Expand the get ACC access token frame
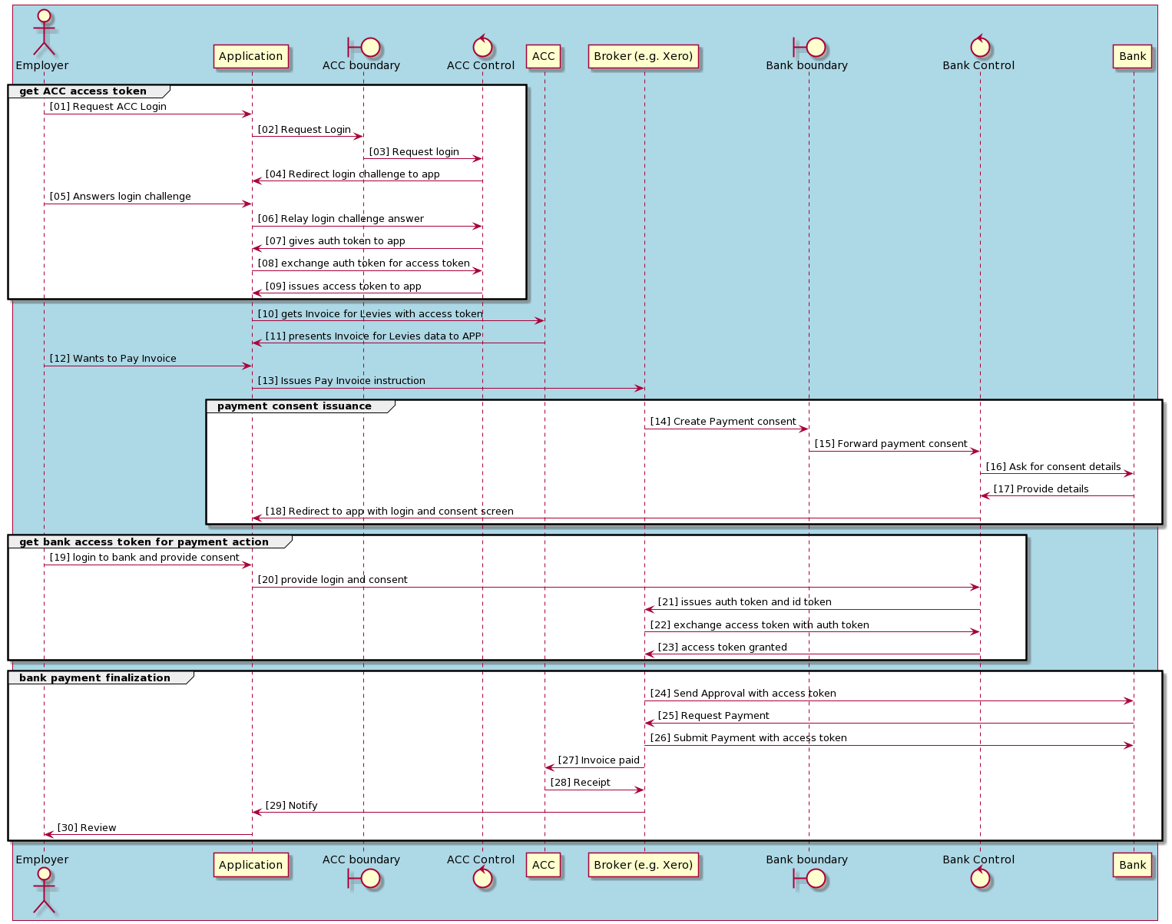The image size is (1172, 924). pyautogui.click(x=84, y=91)
